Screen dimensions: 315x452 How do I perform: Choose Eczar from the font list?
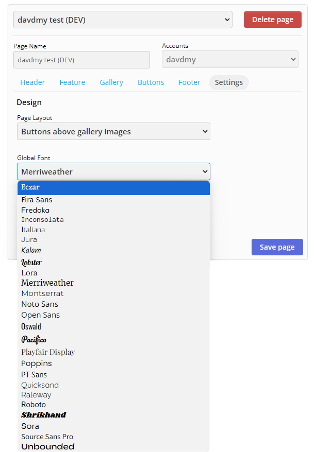pos(113,188)
